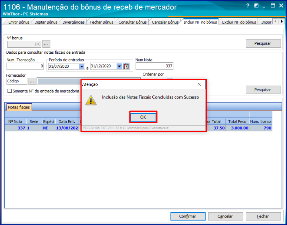This screenshot has width=287, height=225.
Task: Click the Confirmar button
Action: (188, 216)
